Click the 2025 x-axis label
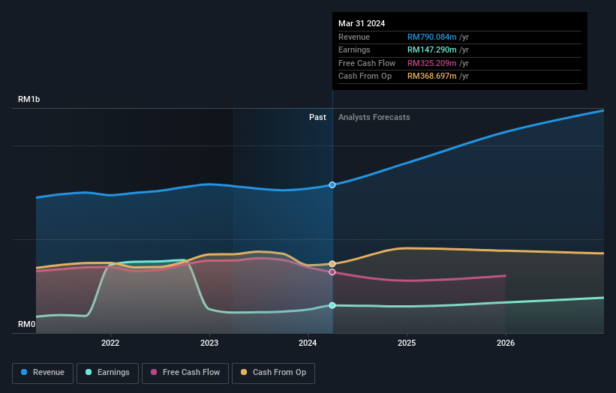This screenshot has width=616, height=393. click(407, 343)
